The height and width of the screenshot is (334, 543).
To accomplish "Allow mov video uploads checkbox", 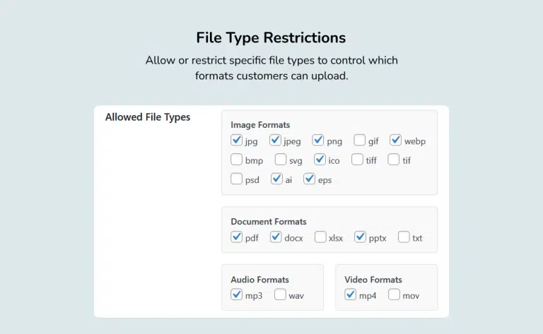I will (x=394, y=295).
